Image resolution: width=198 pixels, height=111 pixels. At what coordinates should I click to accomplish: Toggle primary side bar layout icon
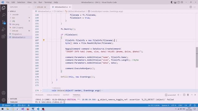(x=172, y=2)
